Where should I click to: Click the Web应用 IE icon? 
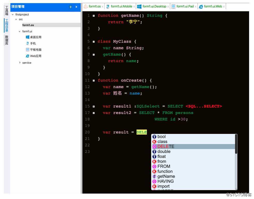(x=27, y=56)
